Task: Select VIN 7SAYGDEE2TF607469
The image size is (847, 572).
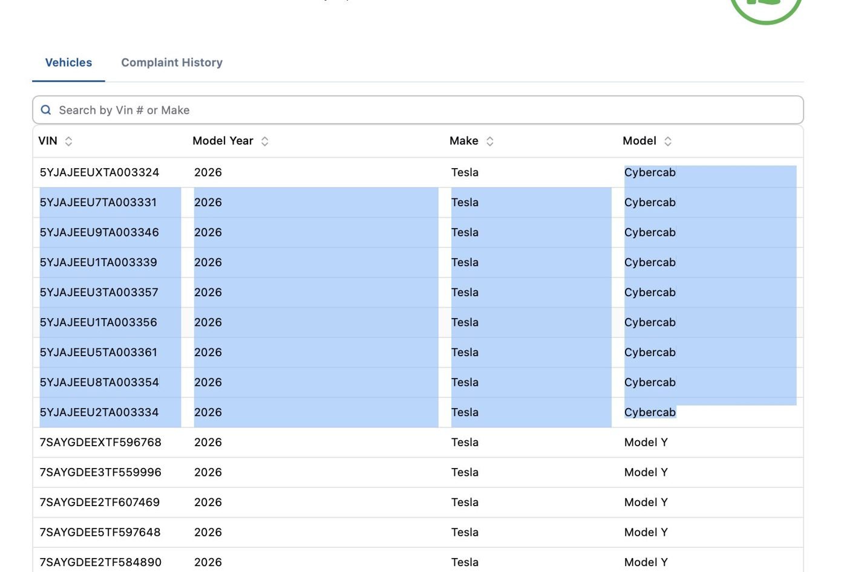Action: tap(100, 502)
